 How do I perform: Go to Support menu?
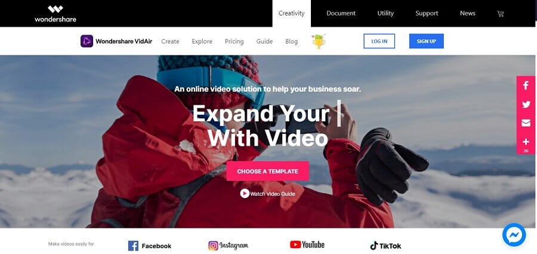[427, 13]
